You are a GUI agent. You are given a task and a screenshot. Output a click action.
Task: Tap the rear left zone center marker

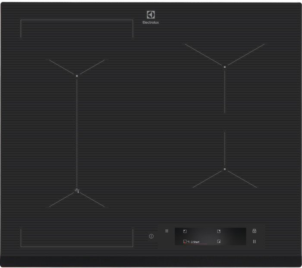pos(77,76)
